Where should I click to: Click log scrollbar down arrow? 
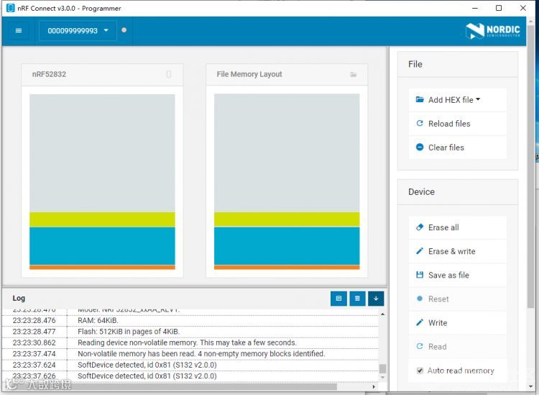tap(382, 378)
